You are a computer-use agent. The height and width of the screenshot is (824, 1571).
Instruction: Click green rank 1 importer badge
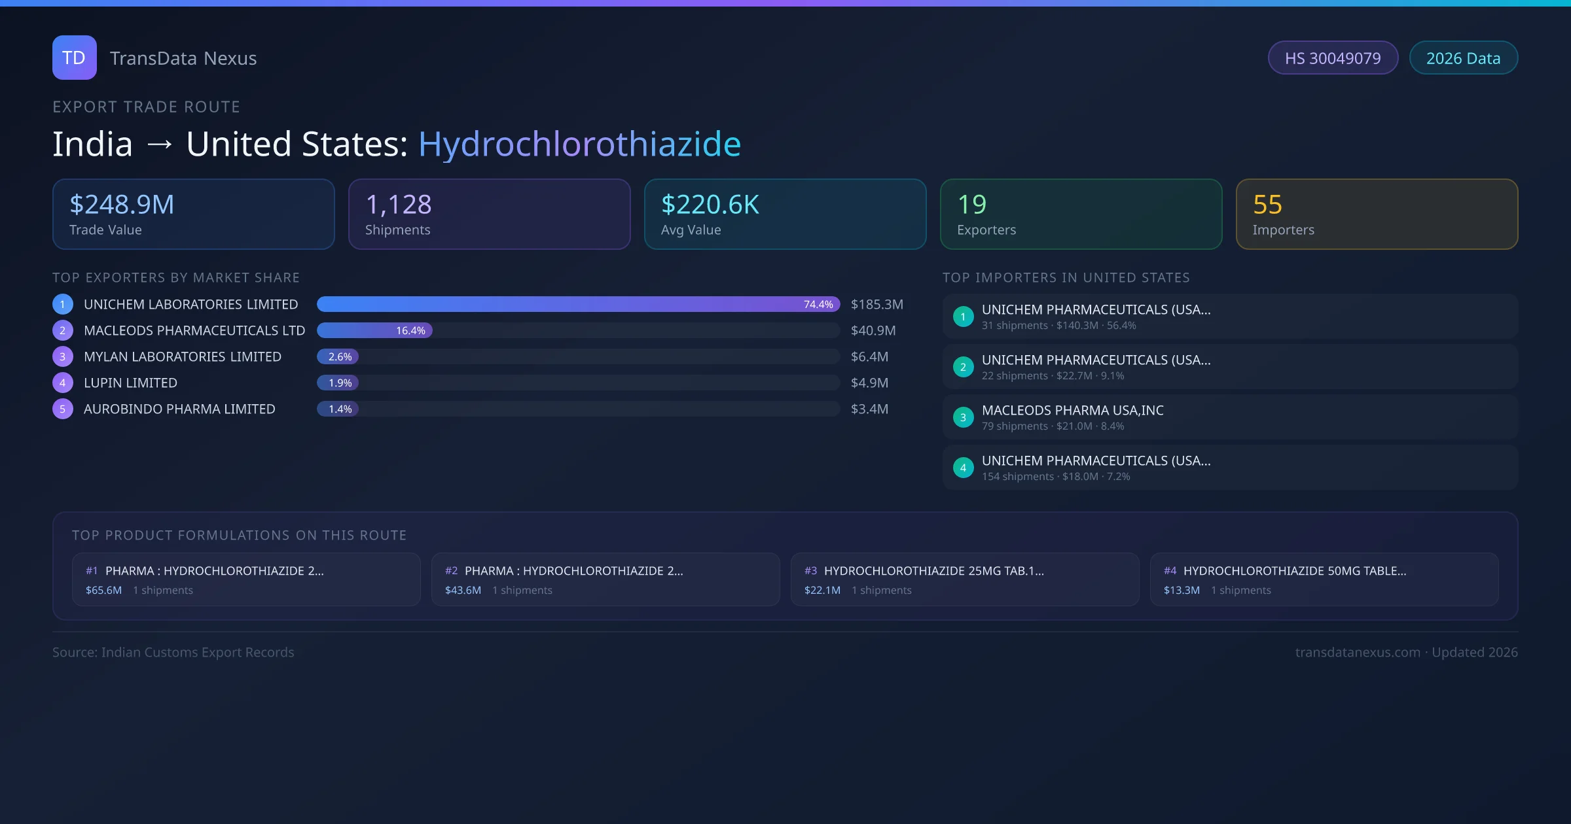(963, 317)
